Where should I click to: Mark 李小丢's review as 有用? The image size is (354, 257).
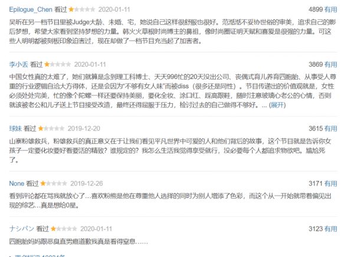[x=331, y=64]
